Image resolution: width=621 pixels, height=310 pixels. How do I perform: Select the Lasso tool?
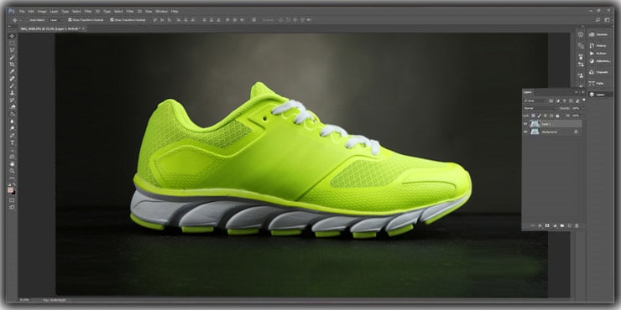(12, 49)
